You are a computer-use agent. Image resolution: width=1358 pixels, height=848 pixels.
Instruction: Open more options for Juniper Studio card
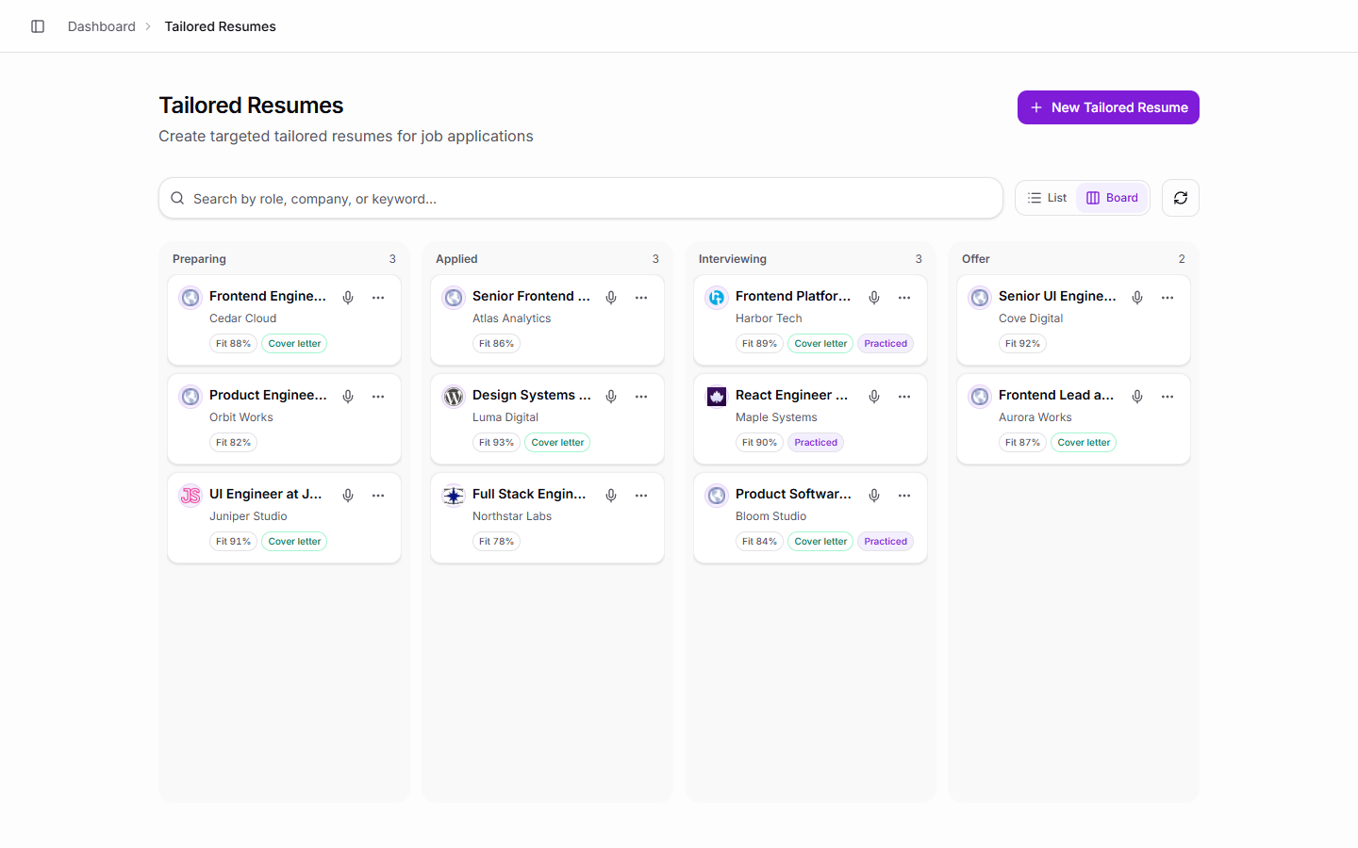[378, 496]
